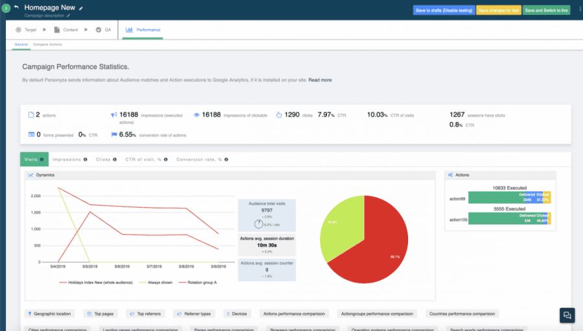The image size is (583, 331).
Task: Click the back arrow beside the campaign title
Action: tap(16, 8)
